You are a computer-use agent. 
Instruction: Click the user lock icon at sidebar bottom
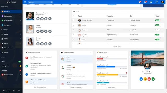[14, 91]
